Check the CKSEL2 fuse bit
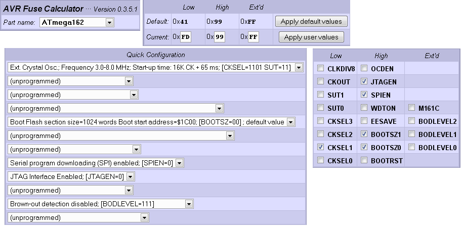This screenshot has width=463, height=228. [x=320, y=134]
